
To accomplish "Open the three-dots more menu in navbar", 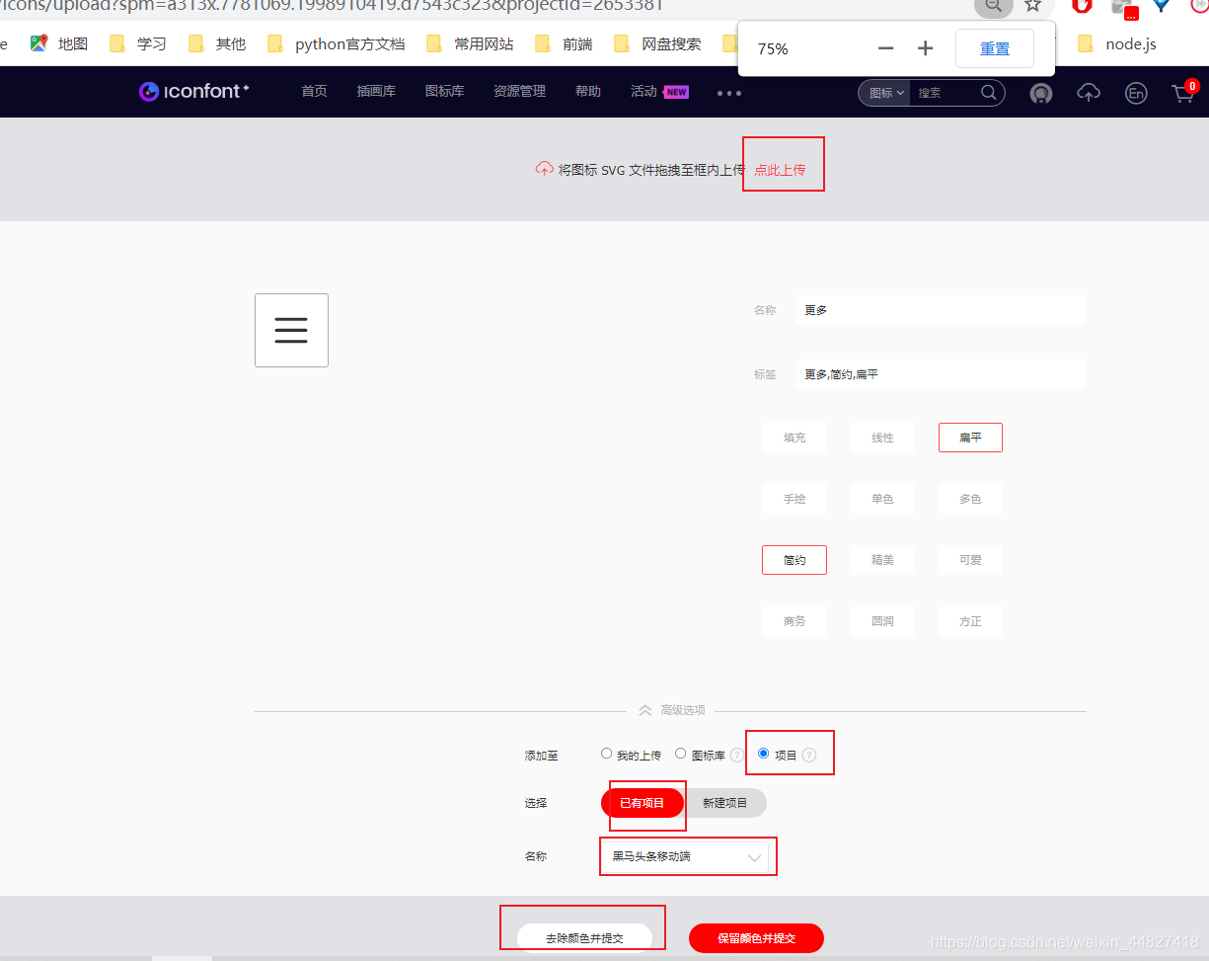I will tap(729, 93).
